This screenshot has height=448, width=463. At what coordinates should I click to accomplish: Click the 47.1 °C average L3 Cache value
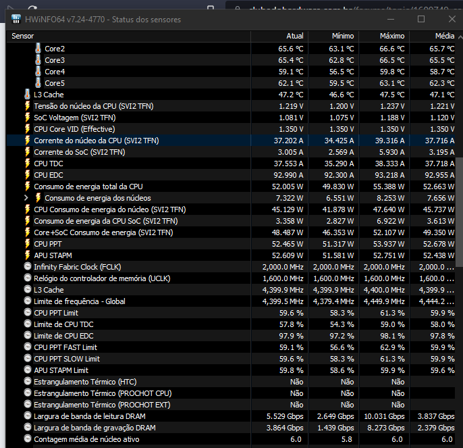[x=442, y=95]
